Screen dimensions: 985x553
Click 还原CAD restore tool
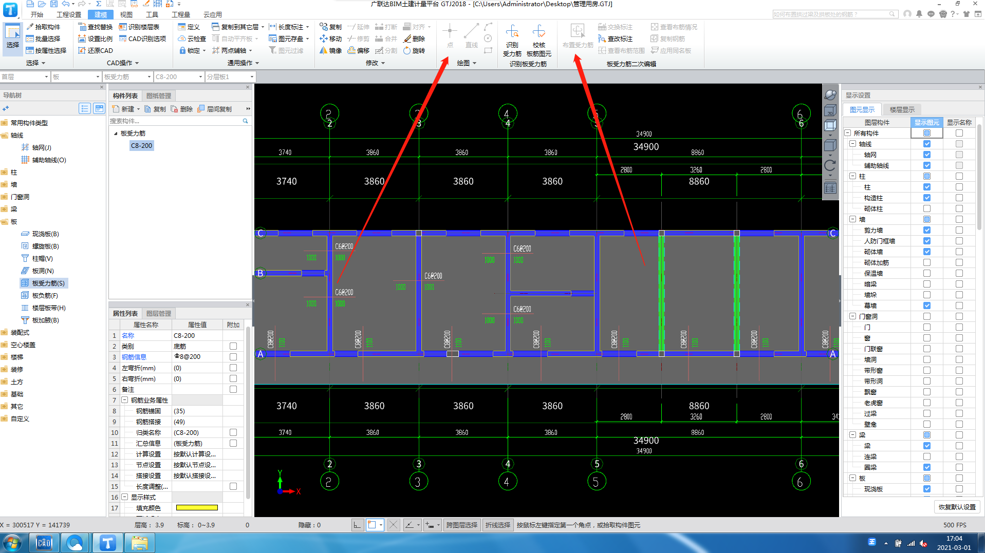95,50
